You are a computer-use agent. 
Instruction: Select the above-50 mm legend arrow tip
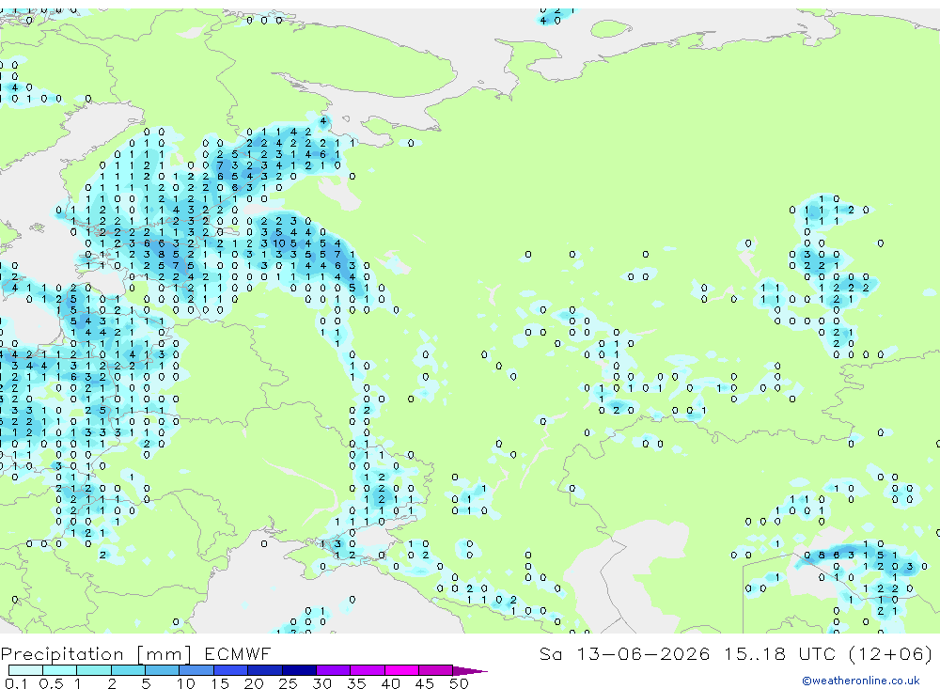tap(470, 671)
